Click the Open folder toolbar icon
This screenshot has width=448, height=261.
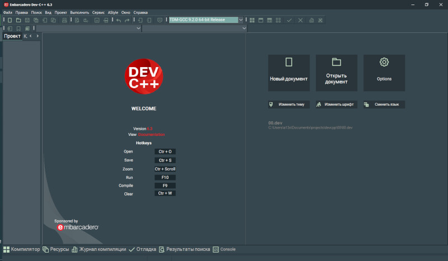[18, 20]
